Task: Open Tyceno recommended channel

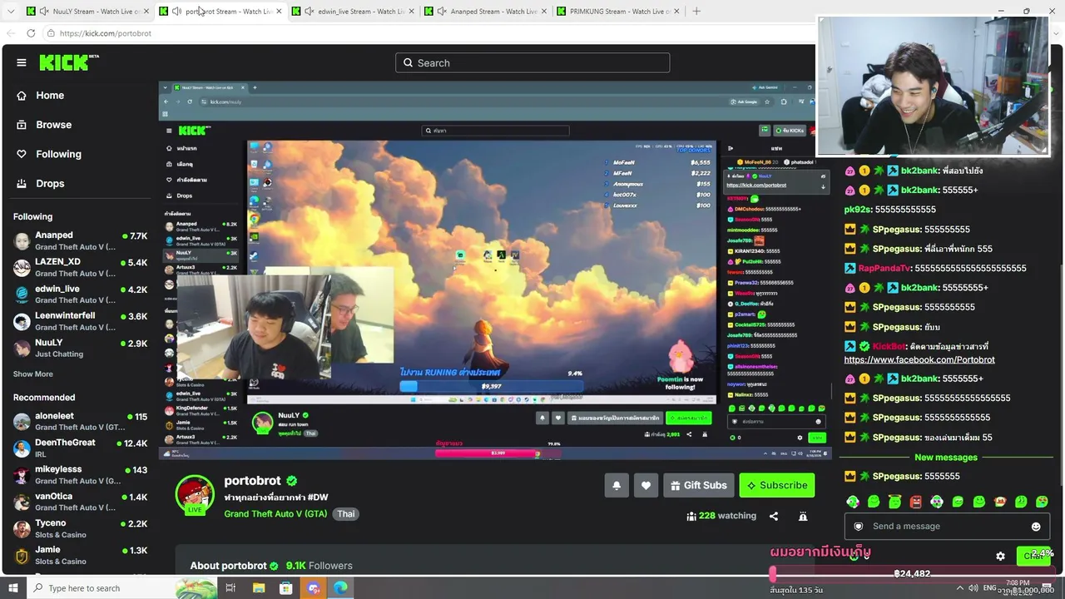Action: point(80,528)
